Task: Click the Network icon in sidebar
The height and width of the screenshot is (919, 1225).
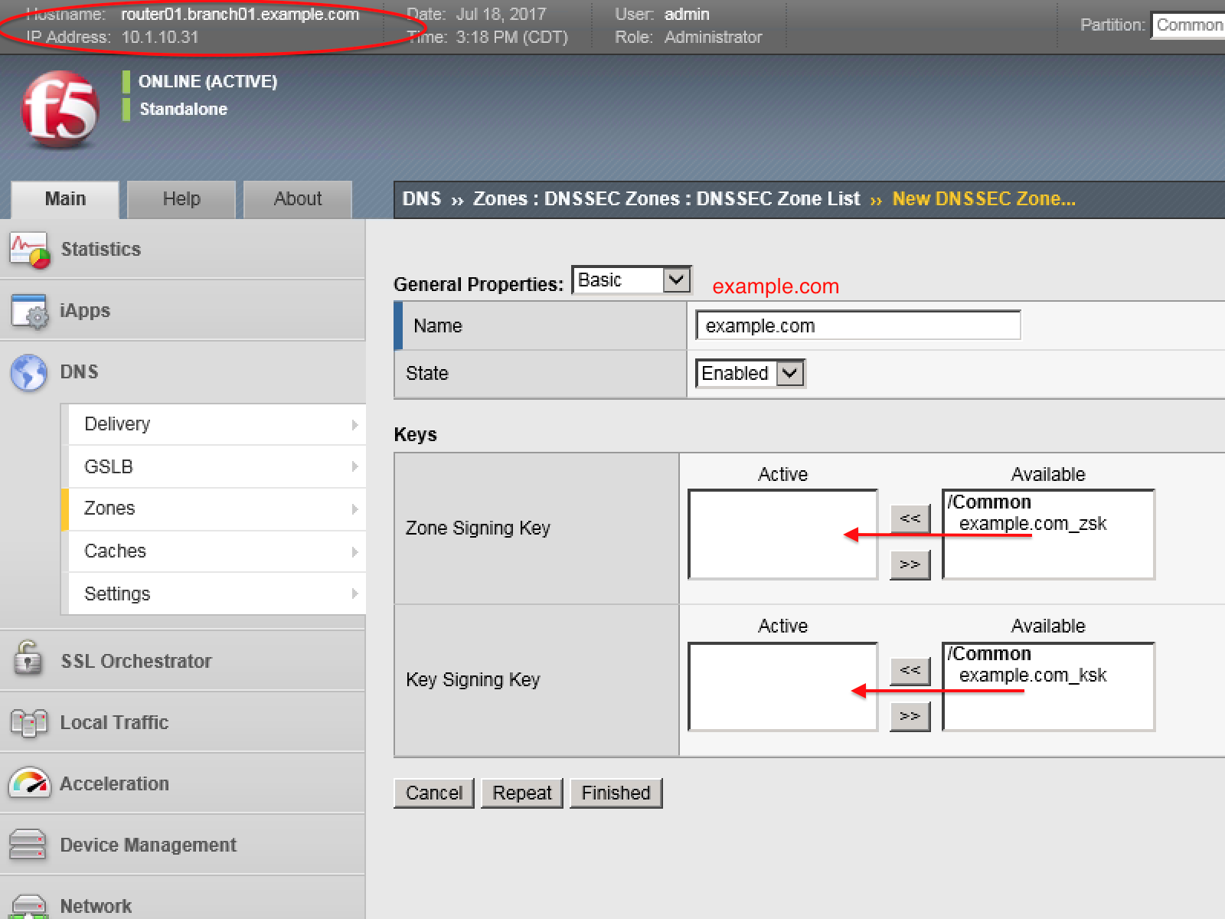Action: tap(29, 906)
